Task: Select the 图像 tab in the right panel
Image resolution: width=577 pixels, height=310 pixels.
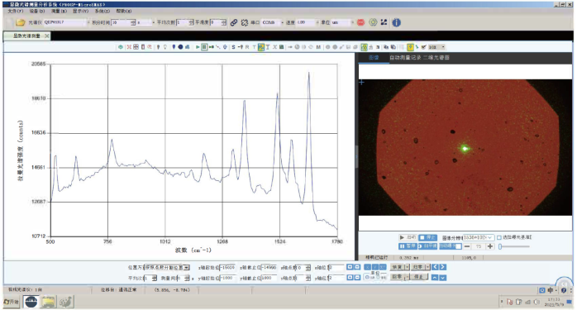Action: click(x=374, y=57)
